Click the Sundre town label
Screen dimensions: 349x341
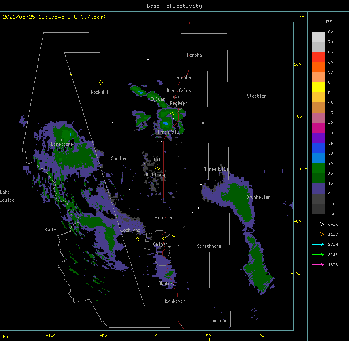118,158
